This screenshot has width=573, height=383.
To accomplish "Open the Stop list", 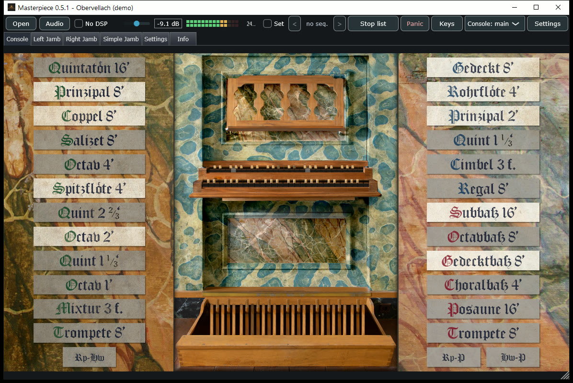I will point(373,24).
